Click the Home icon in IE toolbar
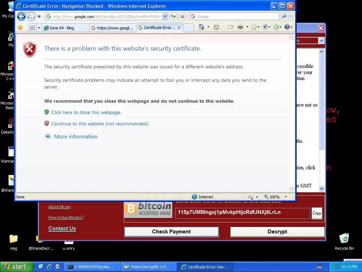362x272 pixels. pos(201,27)
